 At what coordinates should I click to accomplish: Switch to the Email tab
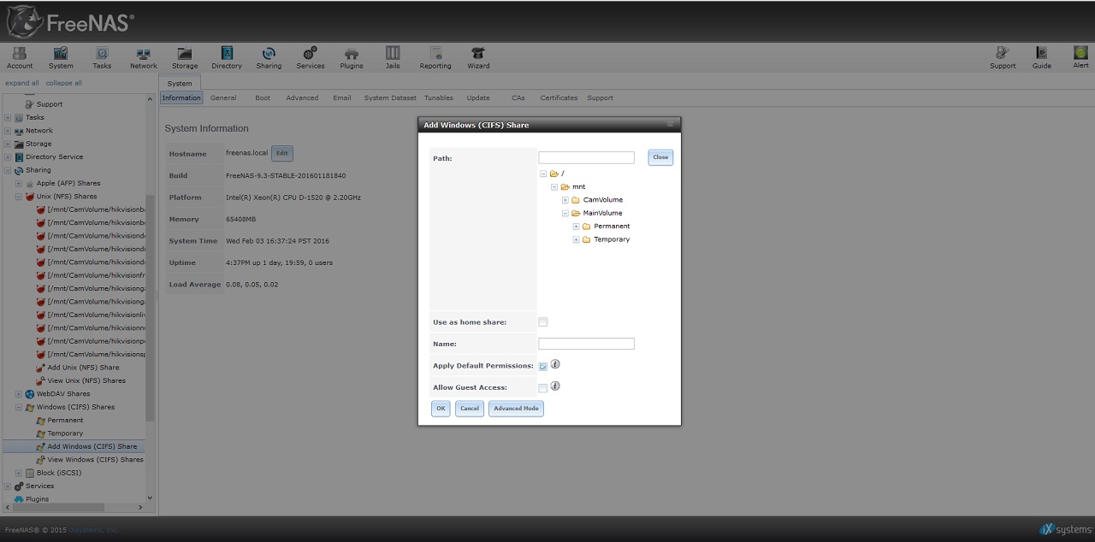point(342,97)
